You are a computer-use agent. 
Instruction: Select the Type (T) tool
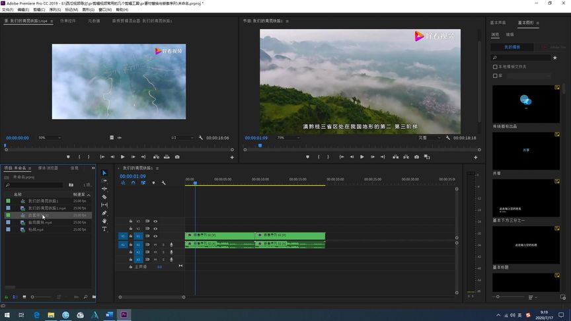[x=104, y=229]
